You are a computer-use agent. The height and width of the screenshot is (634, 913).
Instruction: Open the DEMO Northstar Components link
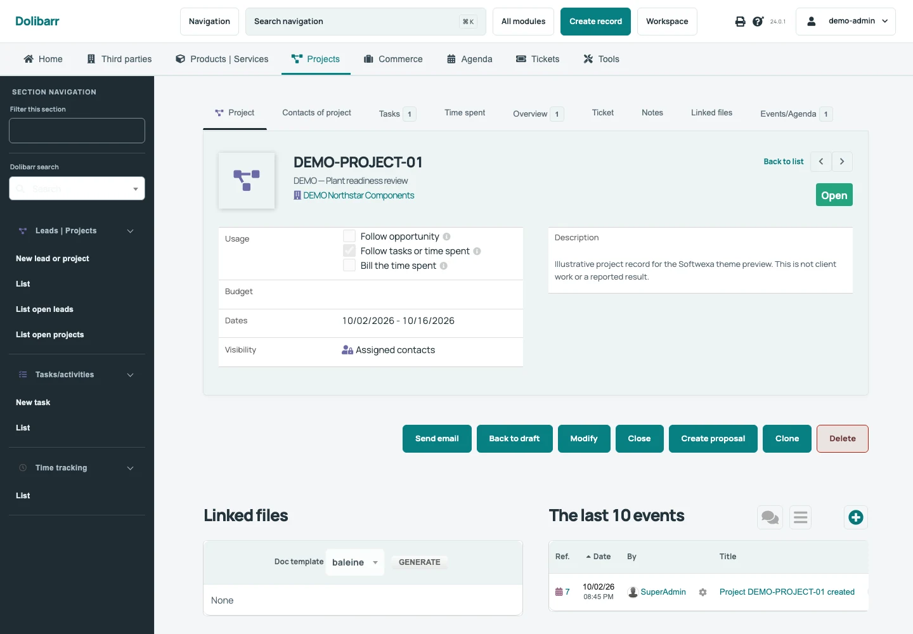pyautogui.click(x=359, y=195)
